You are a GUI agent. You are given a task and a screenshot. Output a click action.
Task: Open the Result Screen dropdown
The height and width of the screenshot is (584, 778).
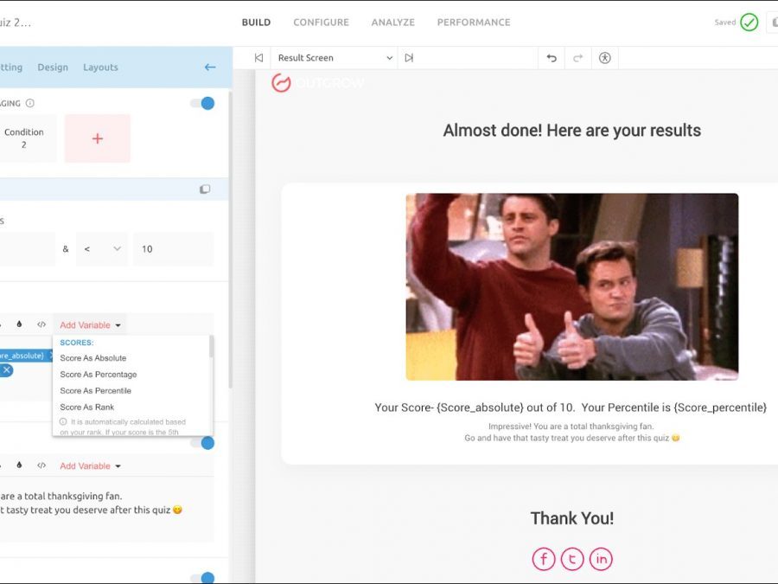[x=334, y=58]
